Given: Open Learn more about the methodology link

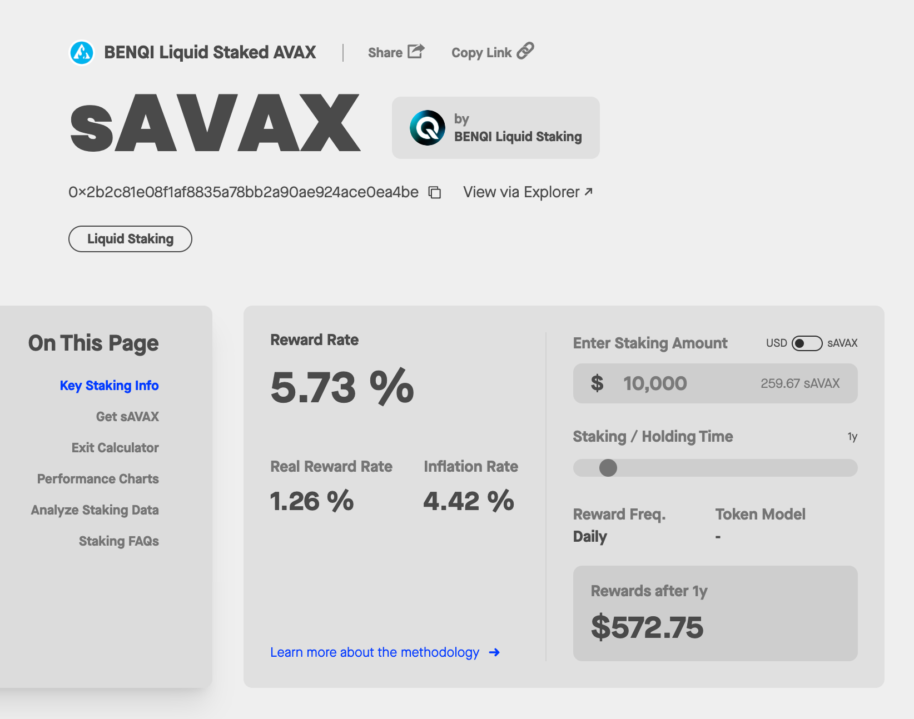Looking at the screenshot, I should click(375, 652).
